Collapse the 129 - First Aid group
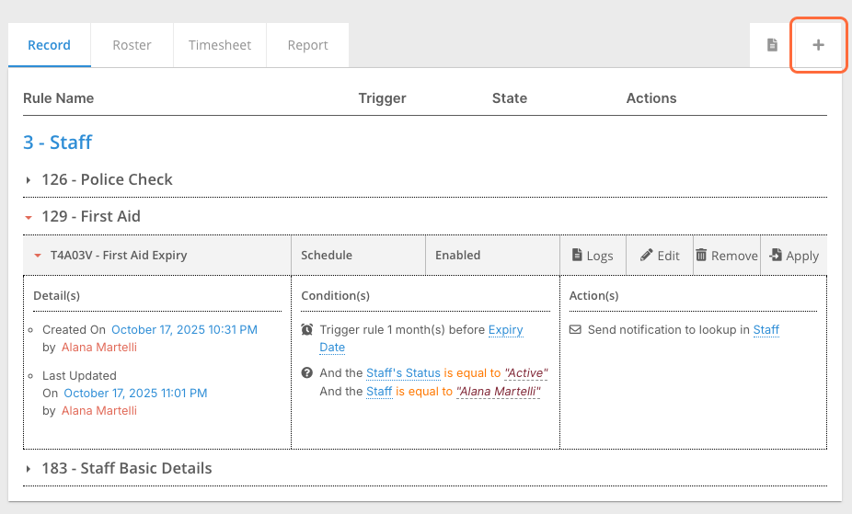 (x=29, y=217)
